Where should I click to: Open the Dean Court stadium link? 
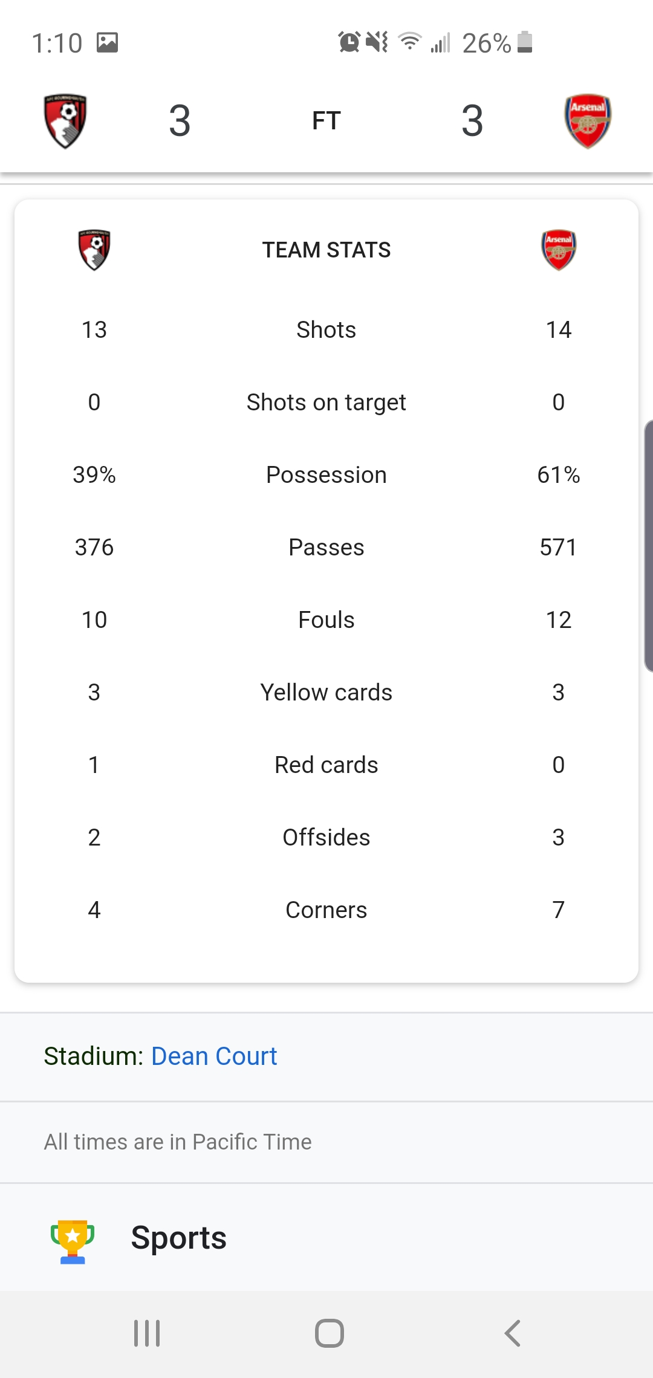pos(214,1056)
